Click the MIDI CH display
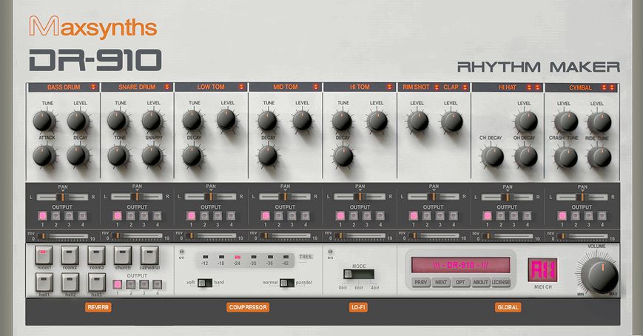The image size is (643, 336). (x=541, y=269)
